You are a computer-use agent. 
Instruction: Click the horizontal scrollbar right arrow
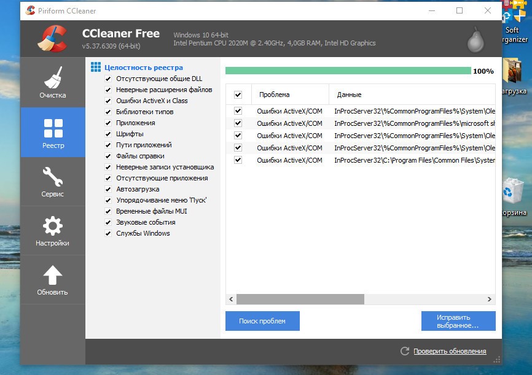pyautogui.click(x=490, y=299)
